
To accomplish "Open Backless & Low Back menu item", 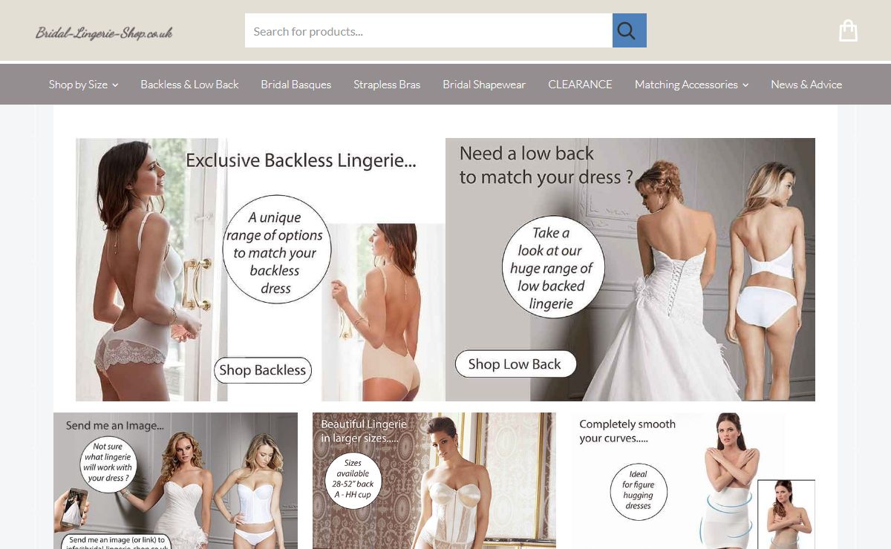I will [189, 85].
